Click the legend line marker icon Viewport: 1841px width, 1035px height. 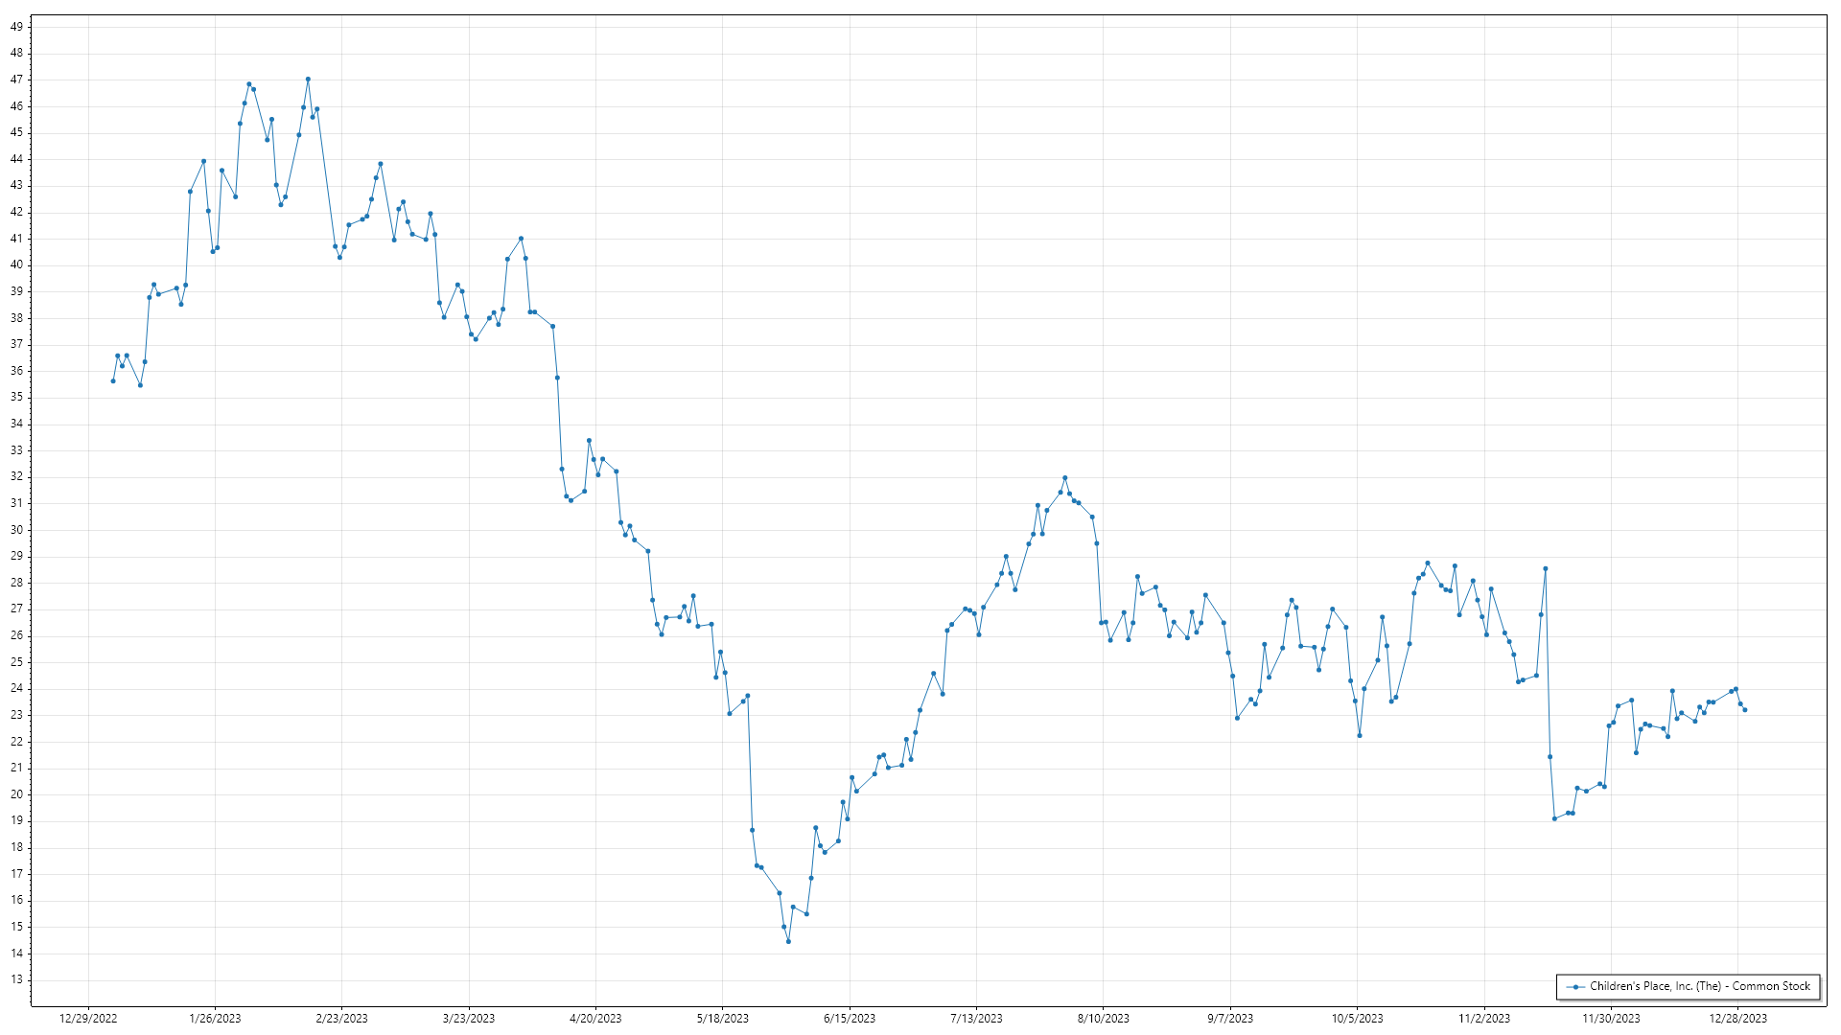tap(1574, 986)
